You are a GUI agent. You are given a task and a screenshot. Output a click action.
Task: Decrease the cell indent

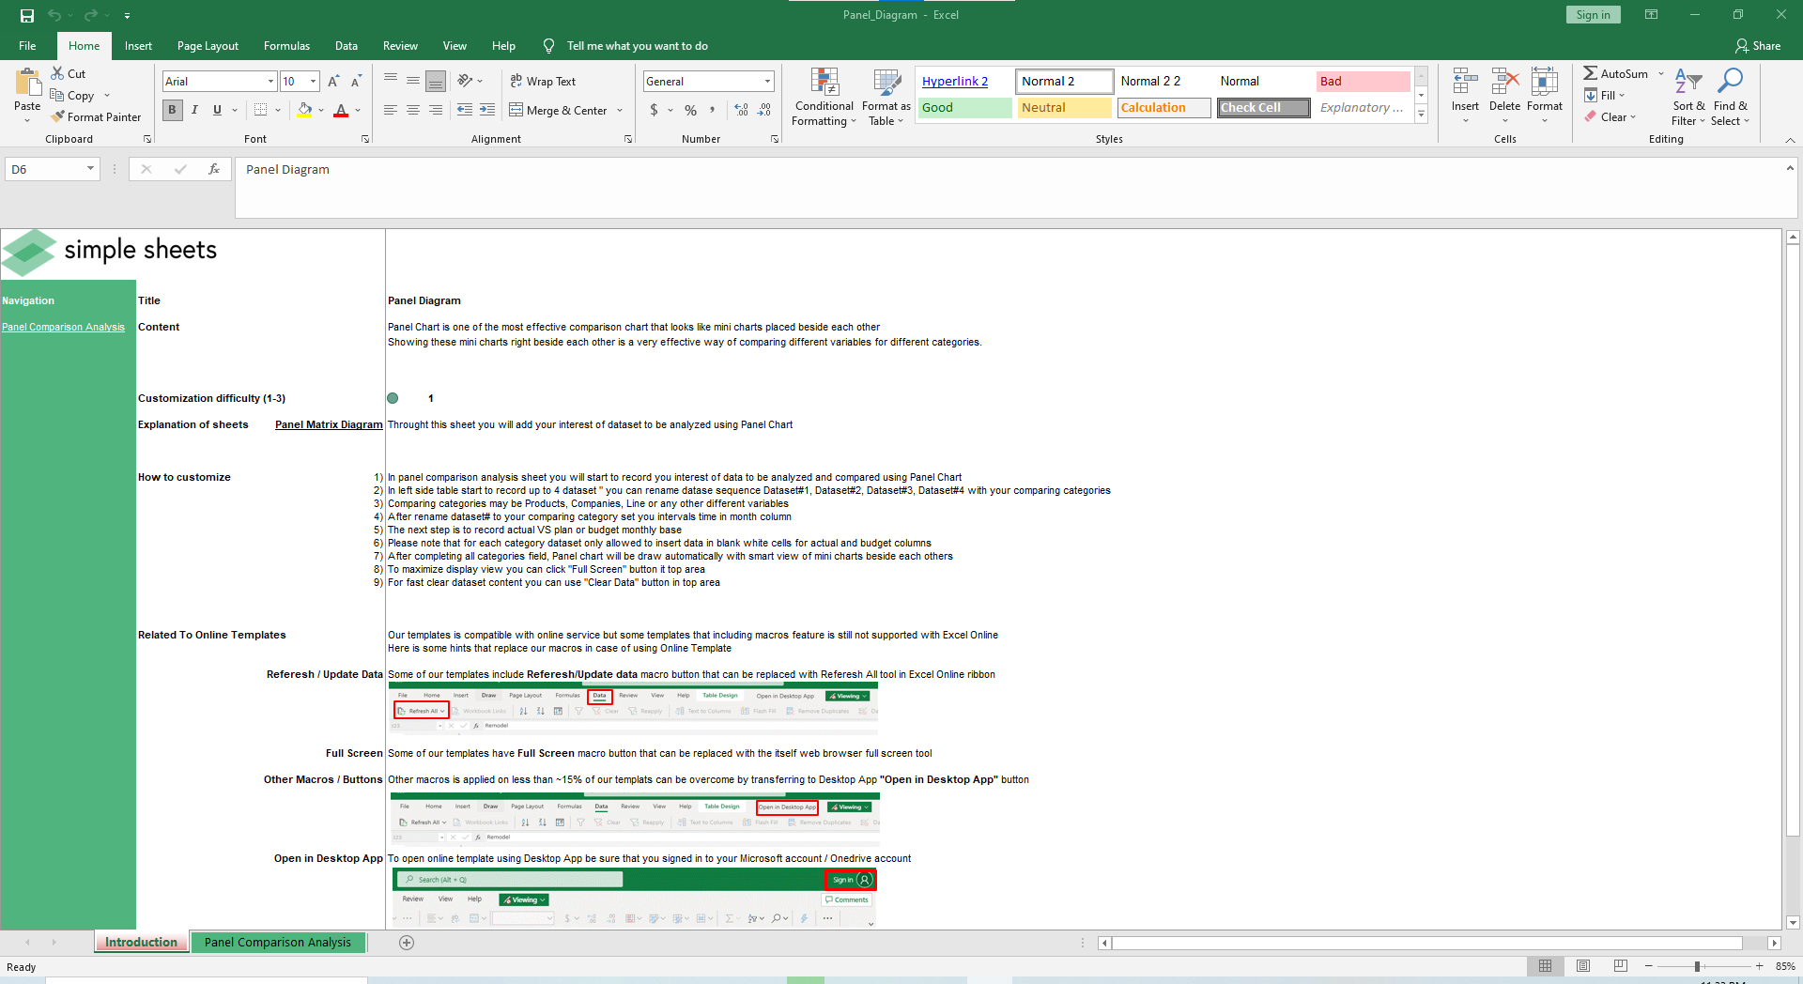pos(465,110)
